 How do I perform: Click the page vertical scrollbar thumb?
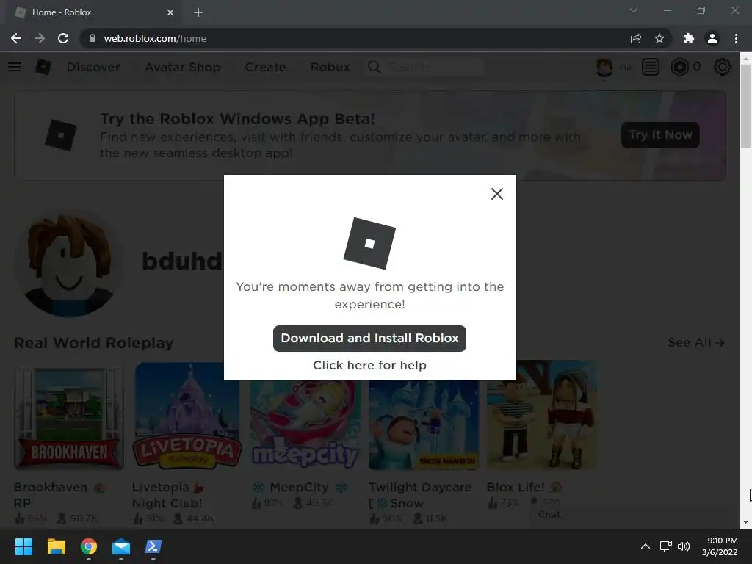click(745, 106)
